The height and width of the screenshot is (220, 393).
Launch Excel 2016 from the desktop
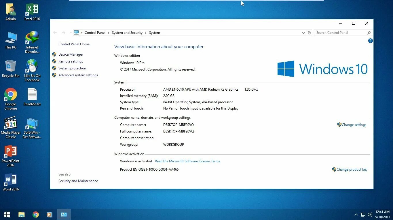pyautogui.click(x=32, y=12)
